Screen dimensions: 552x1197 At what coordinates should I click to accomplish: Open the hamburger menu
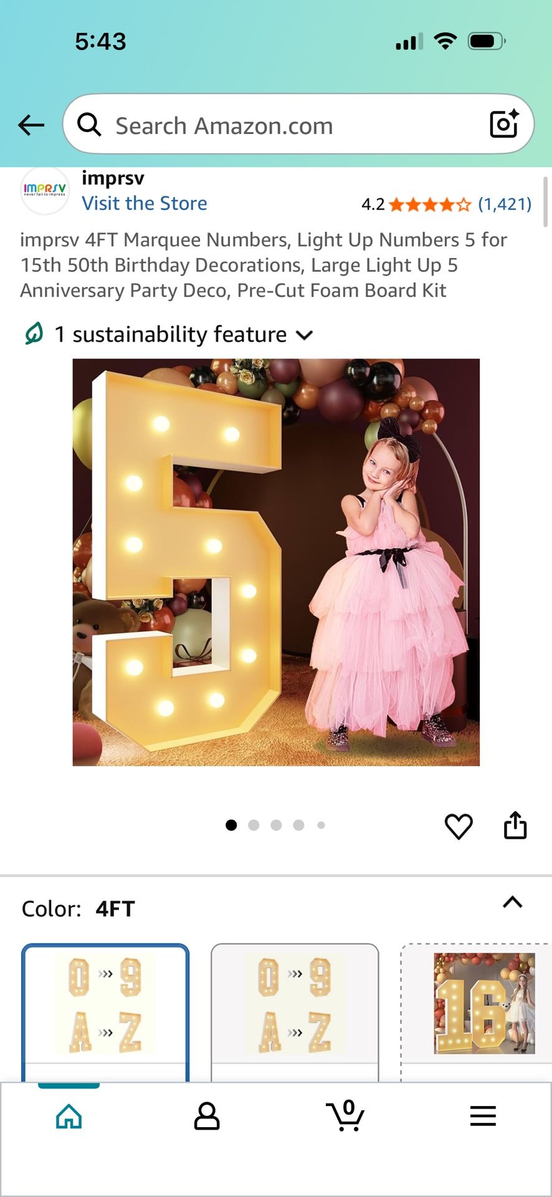[x=483, y=1116]
